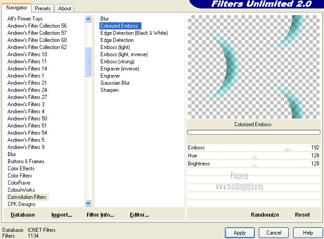Select Andrew's Filter Collection 56

coord(37,26)
